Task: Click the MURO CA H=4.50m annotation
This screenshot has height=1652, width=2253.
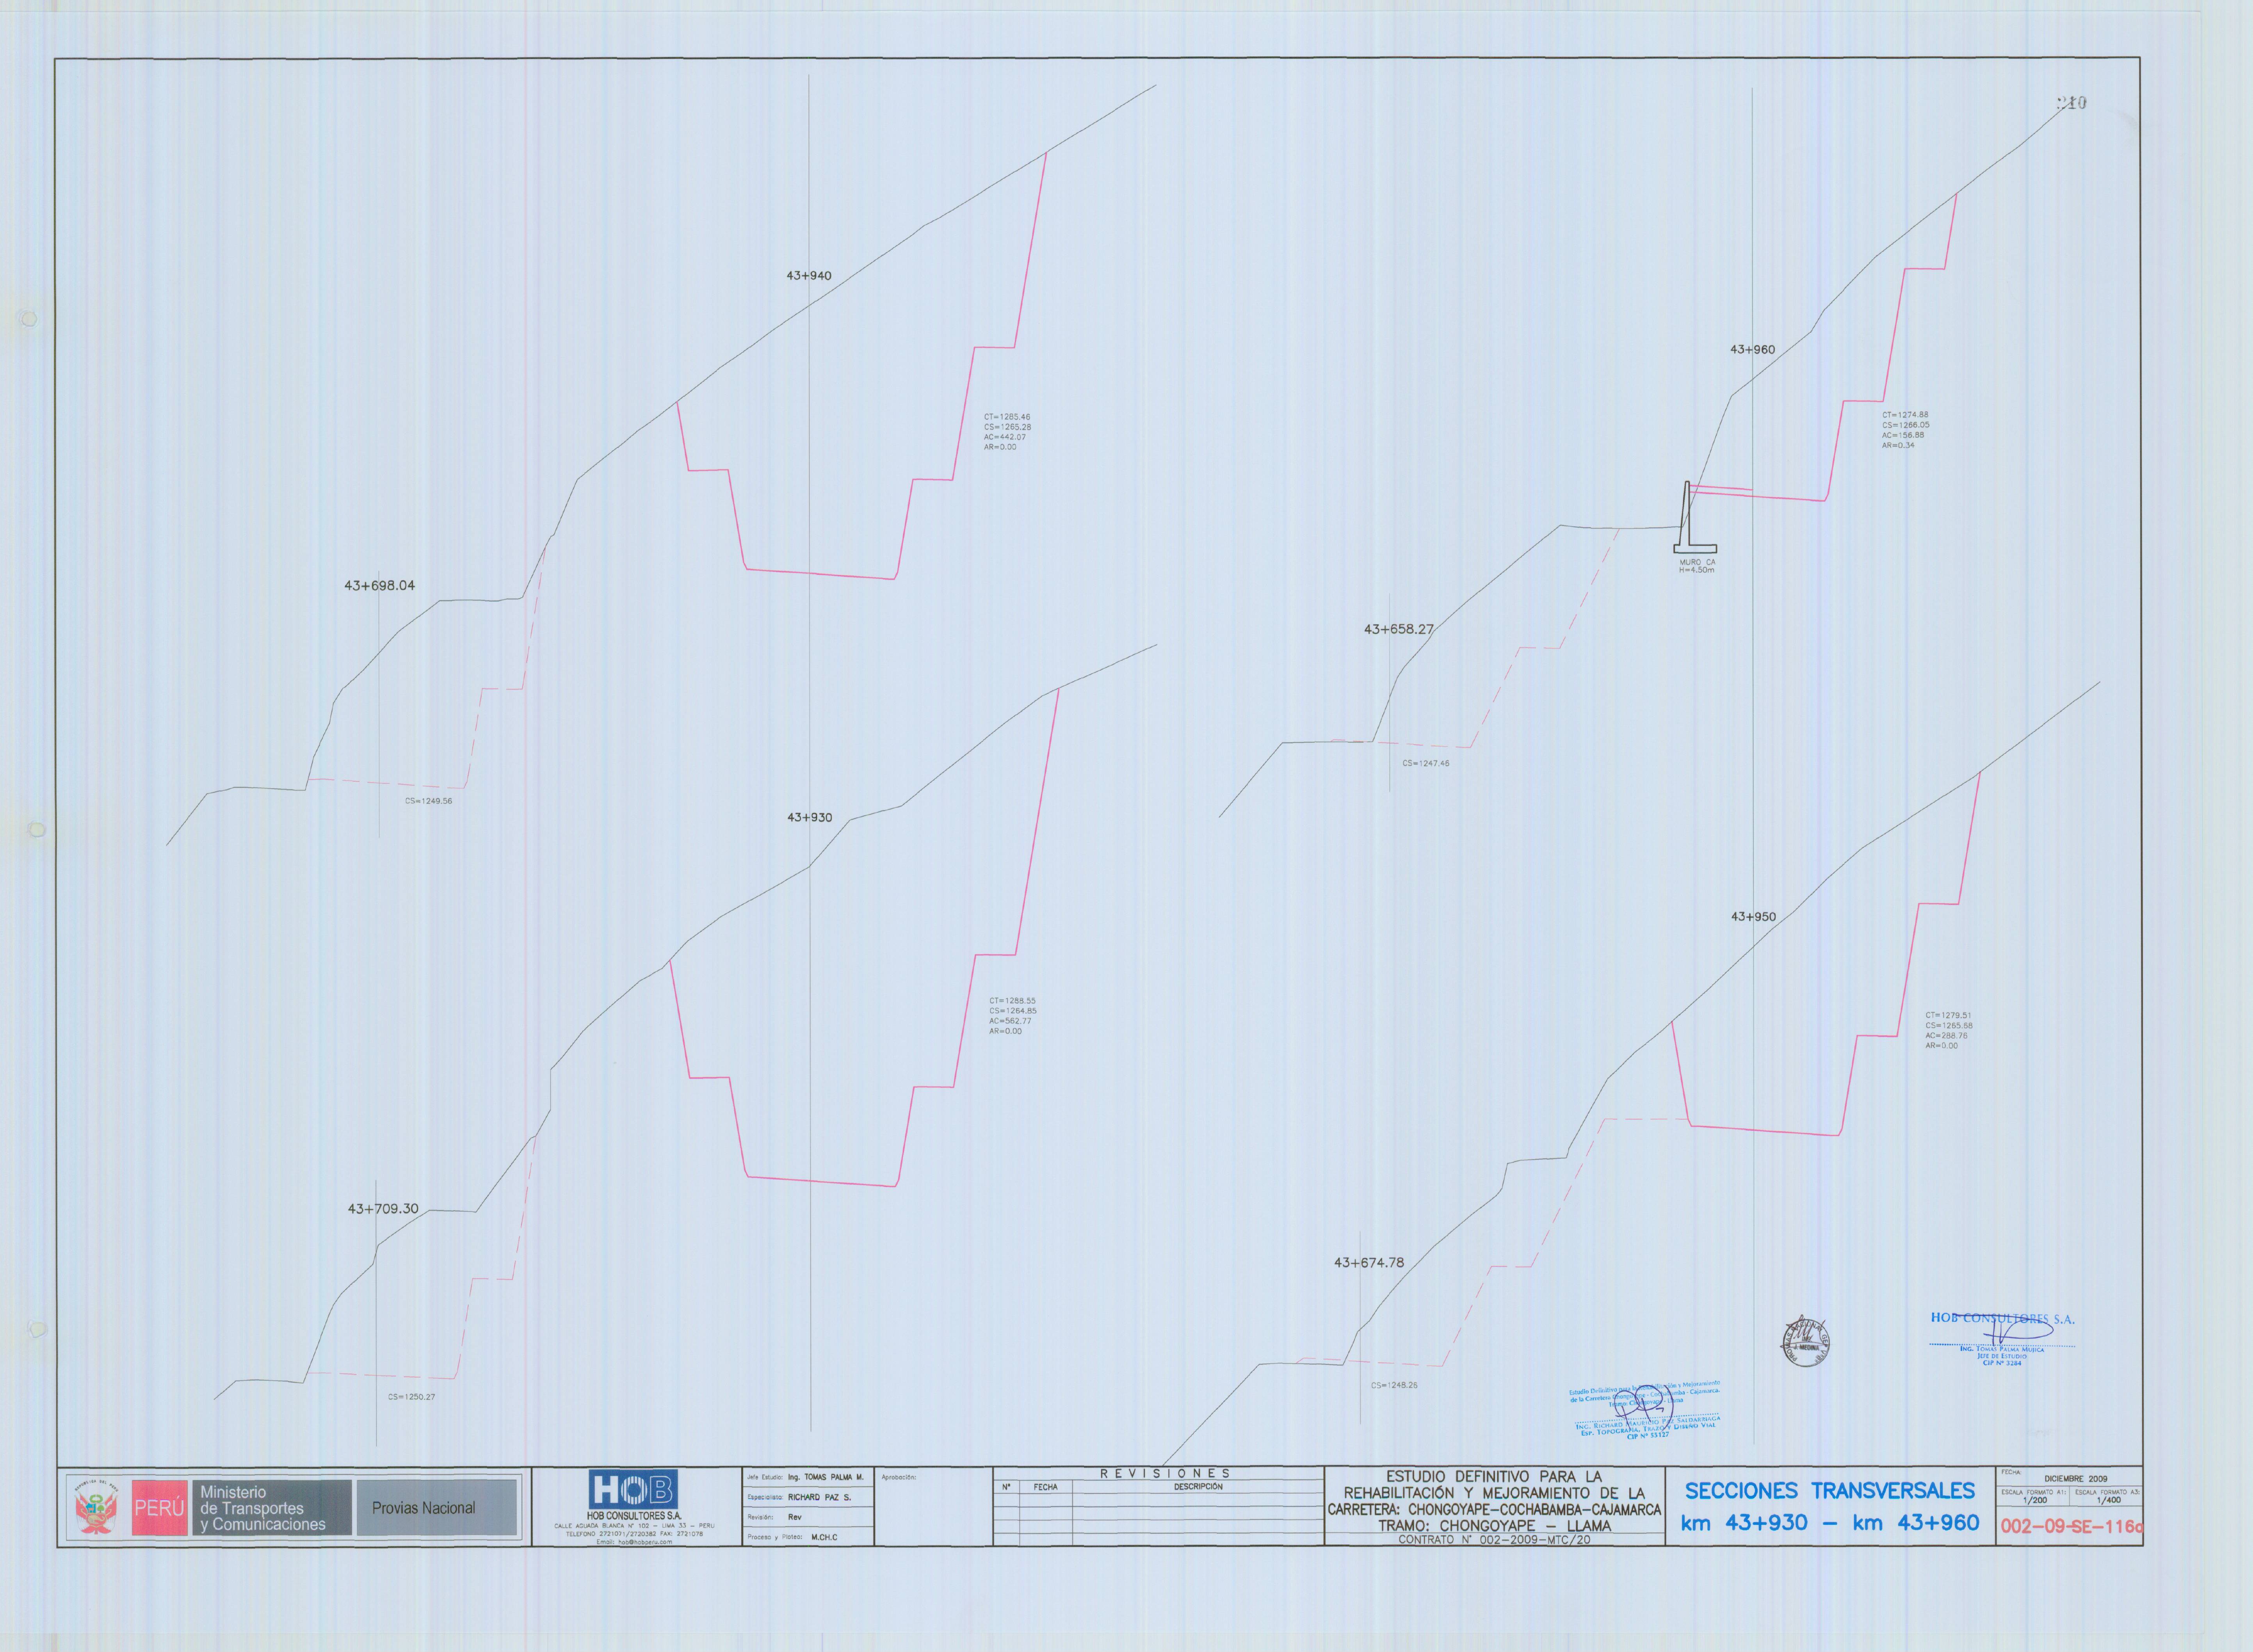Action: (1697, 566)
